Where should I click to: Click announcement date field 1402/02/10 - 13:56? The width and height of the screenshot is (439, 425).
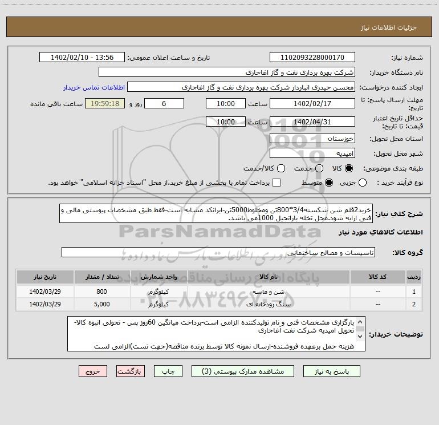click(x=82, y=58)
